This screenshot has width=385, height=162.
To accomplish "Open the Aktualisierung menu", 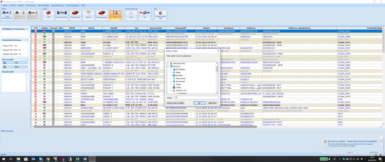I will (x=57, y=5).
